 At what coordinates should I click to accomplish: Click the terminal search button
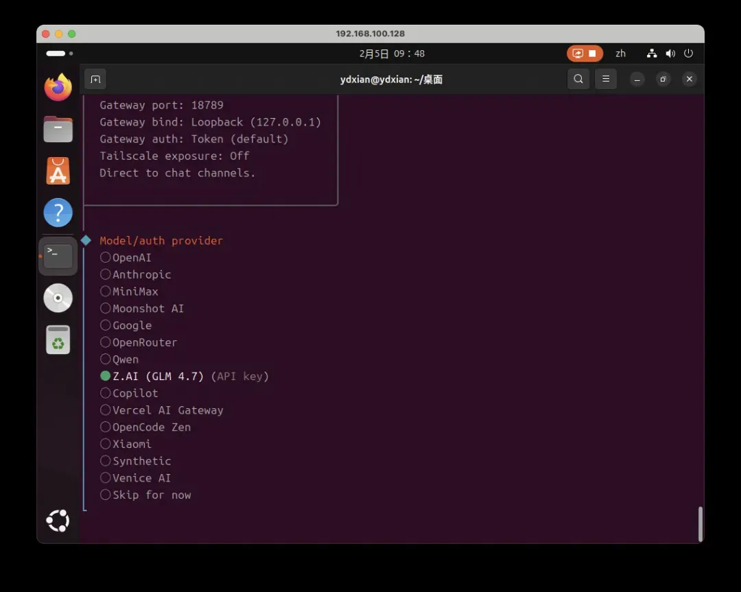[x=578, y=79]
